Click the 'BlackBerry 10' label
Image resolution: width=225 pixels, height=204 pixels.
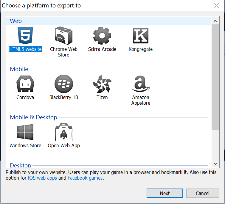[63, 97]
